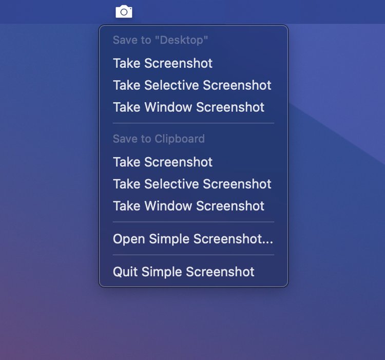Select Quit Simple Screenshot
The width and height of the screenshot is (385, 360).
coord(193,272)
